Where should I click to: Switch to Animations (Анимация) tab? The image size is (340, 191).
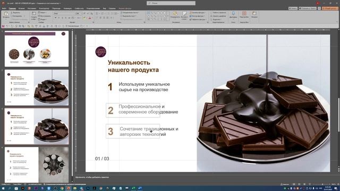(x=67, y=8)
